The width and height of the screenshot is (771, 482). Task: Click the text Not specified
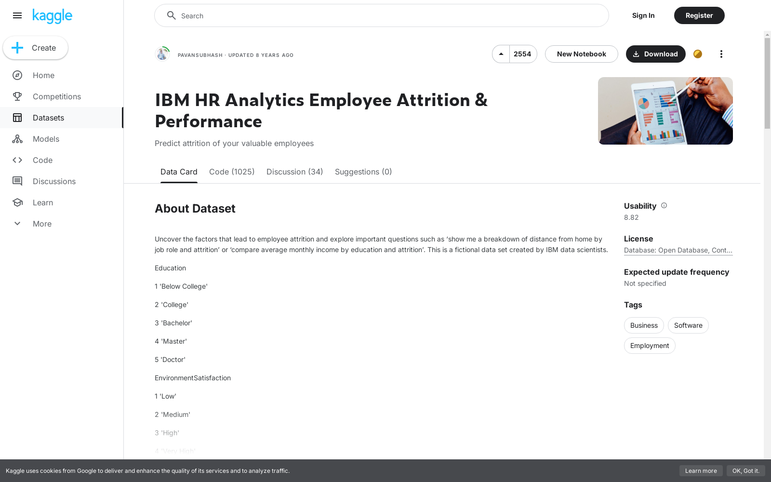(645, 283)
